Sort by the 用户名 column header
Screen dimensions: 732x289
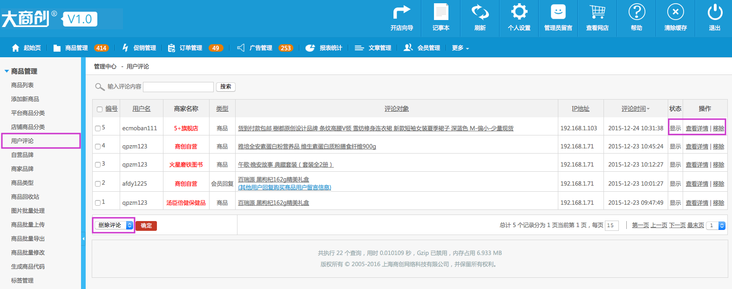[142, 108]
